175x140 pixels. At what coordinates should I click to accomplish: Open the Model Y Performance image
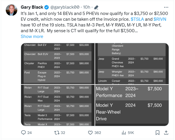(132, 105)
